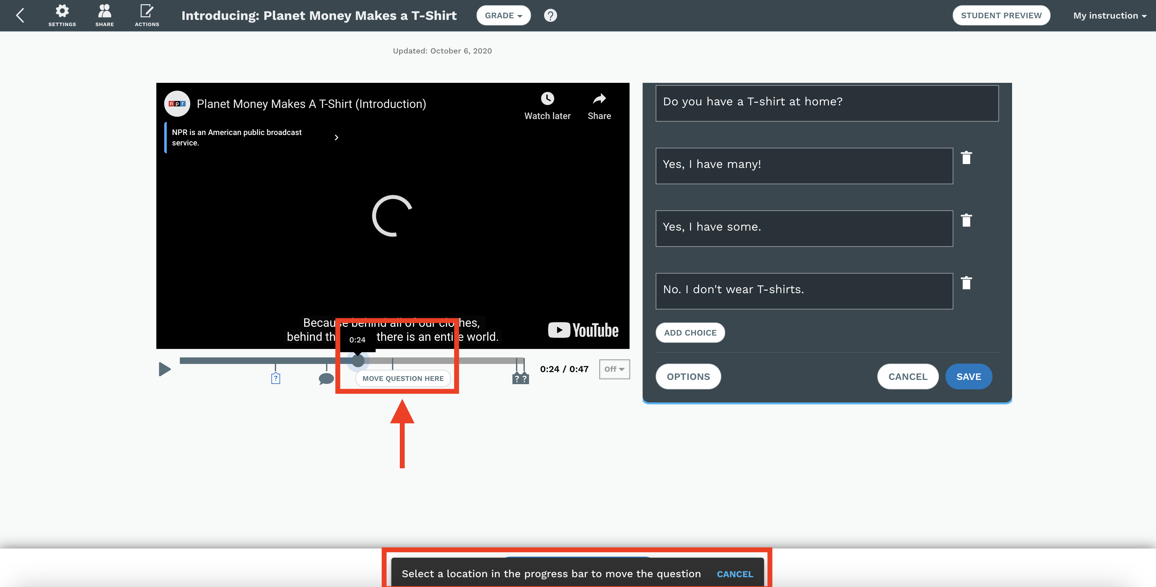Open the Share people icon
Screen dimensions: 1156x587
(104, 16)
